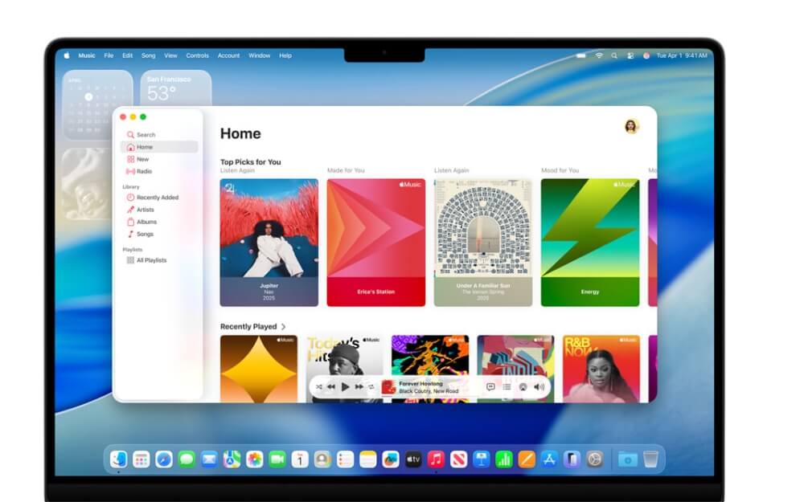Click the Forever Howlong album thumbnail
This screenshot has width=804, height=502.
388,387
